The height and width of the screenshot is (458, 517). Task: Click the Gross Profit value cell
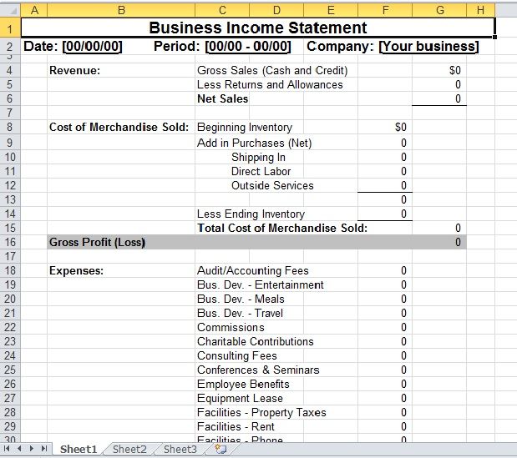point(439,242)
